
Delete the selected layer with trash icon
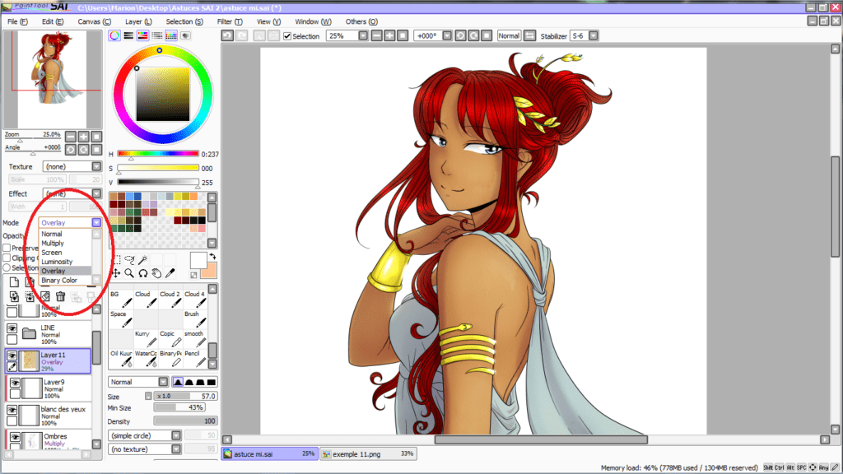(x=60, y=296)
